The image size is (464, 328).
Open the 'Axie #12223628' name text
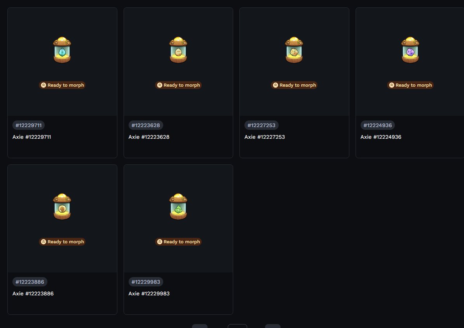tap(149, 137)
